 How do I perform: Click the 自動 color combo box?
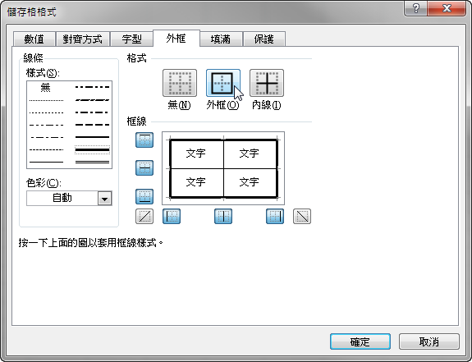click(x=69, y=199)
